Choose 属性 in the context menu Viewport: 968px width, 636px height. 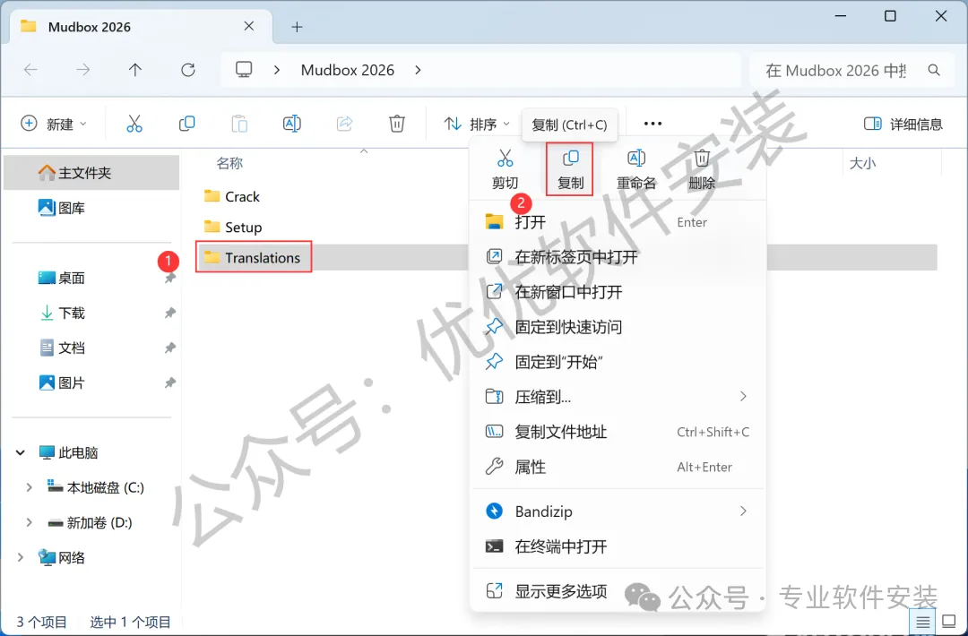tap(618, 467)
